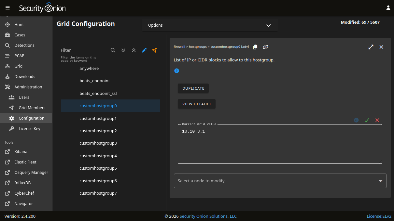Click the magnifier icon next to Filter
This screenshot has width=394, height=221.
tap(113, 50)
